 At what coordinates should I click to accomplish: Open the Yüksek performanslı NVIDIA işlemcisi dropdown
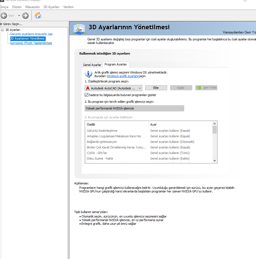tap(134, 108)
